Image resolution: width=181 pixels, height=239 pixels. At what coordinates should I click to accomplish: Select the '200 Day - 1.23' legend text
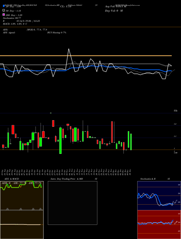[x=14, y=15]
